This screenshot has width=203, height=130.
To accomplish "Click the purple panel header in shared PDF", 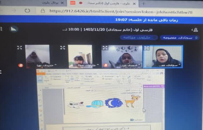I will coord(154,86).
